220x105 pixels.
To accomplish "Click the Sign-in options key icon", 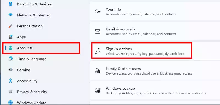I will pyautogui.click(x=98, y=51).
